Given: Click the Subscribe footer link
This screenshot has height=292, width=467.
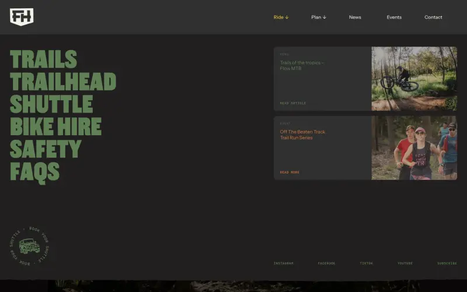Looking at the screenshot, I should point(447,263).
